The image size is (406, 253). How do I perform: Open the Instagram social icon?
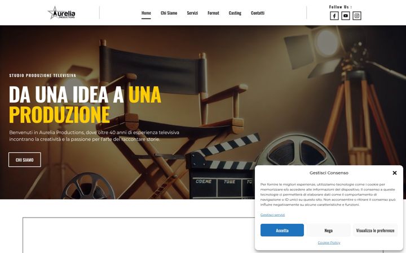click(x=357, y=16)
